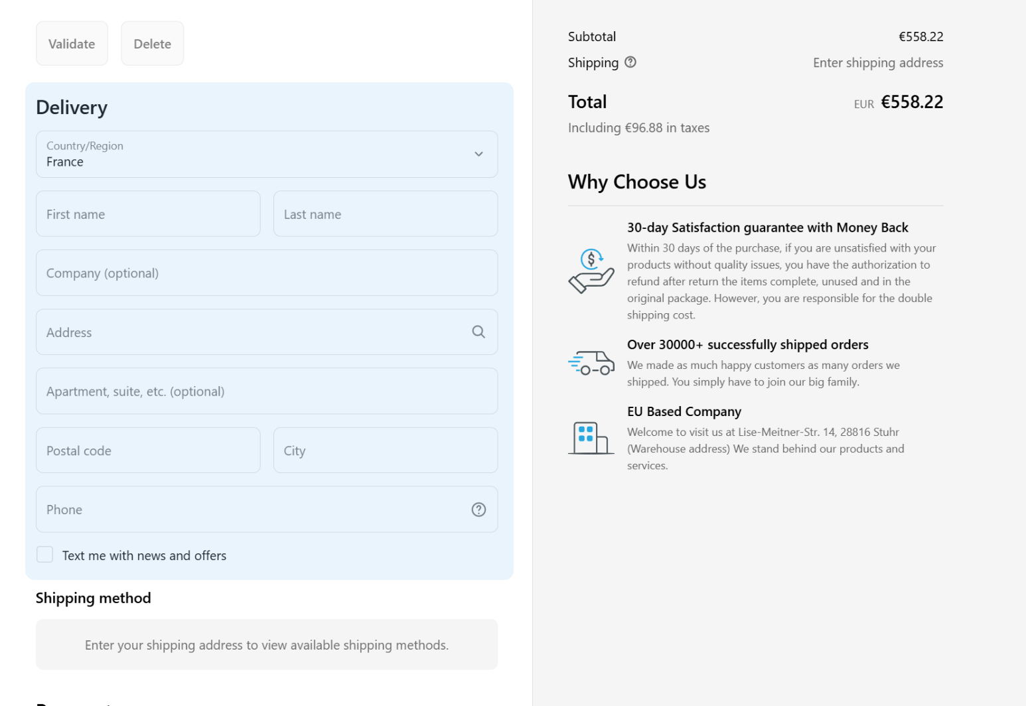This screenshot has height=706, width=1026.
Task: Focus the City input field
Action: click(385, 450)
